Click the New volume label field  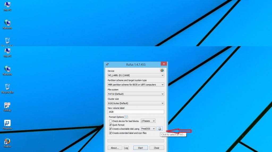click(x=136, y=112)
